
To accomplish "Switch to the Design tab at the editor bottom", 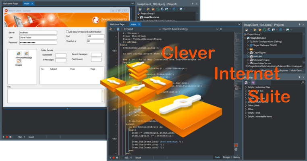I will click(226, 157).
